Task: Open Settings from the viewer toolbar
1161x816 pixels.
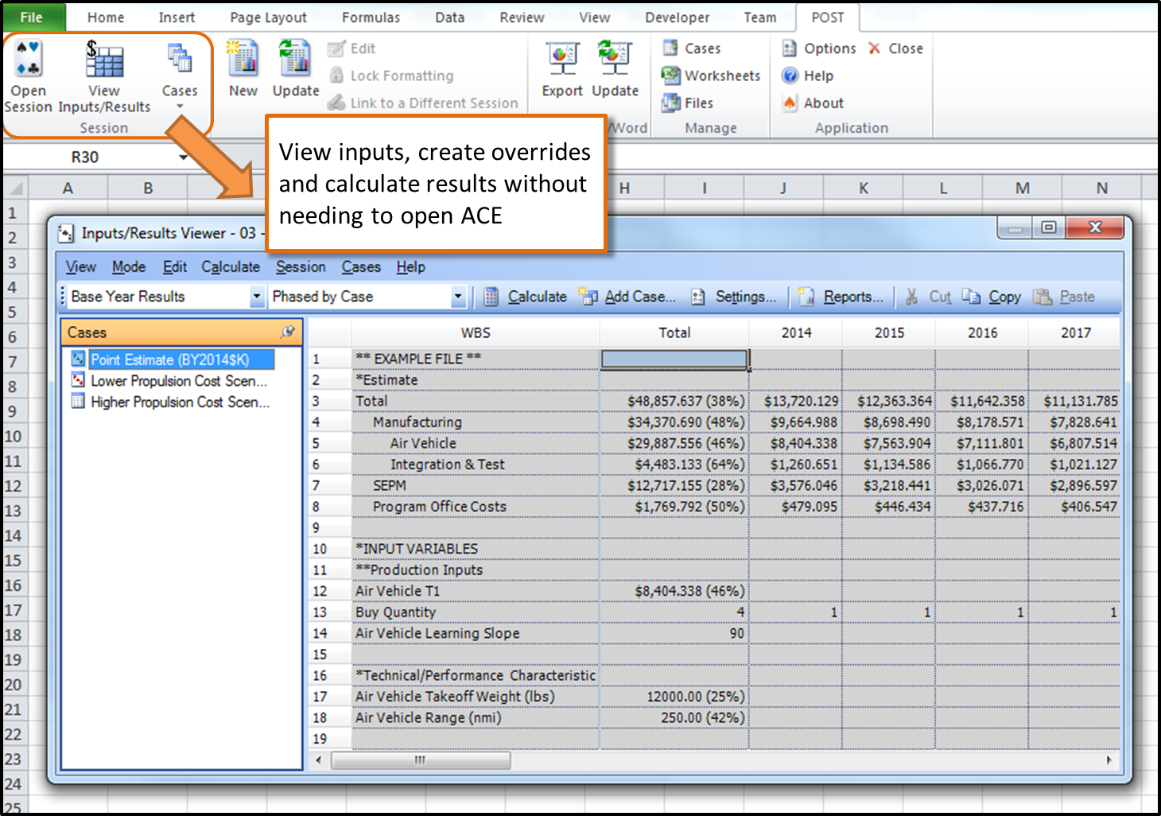Action: (x=733, y=297)
